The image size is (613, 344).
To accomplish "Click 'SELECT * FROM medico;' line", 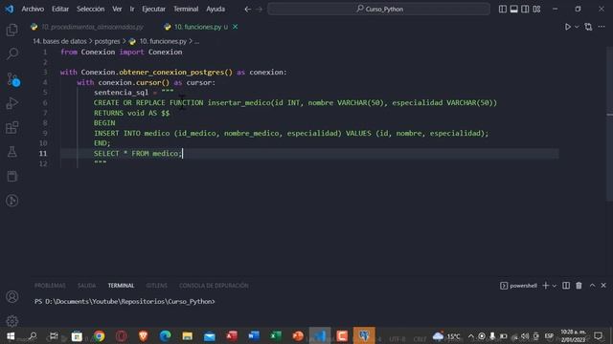I will [138, 153].
